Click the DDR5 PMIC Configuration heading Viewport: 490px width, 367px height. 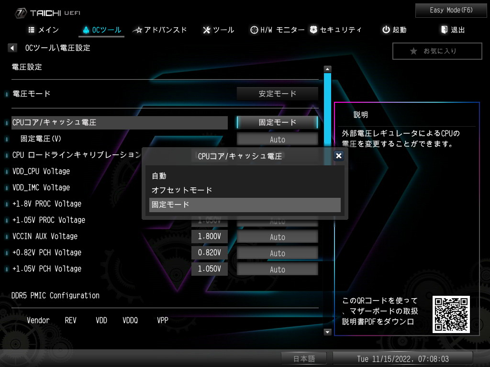click(56, 295)
